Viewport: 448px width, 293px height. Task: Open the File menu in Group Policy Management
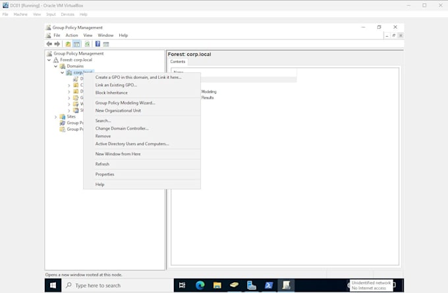57,35
